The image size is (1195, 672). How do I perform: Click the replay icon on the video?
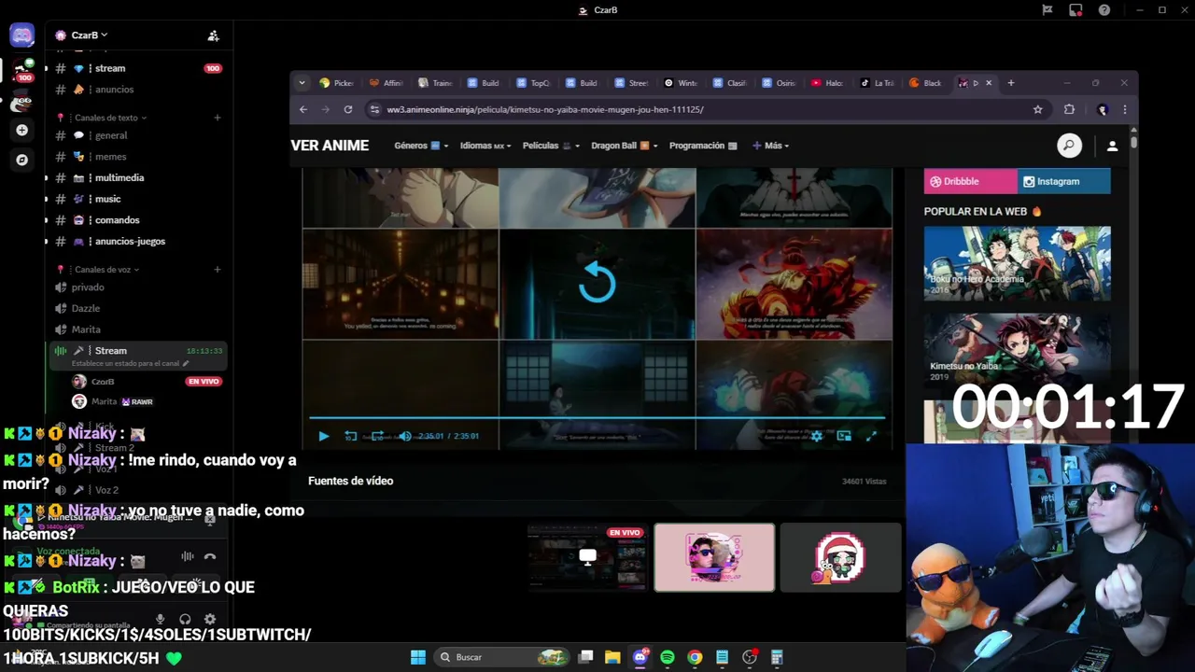point(597,282)
